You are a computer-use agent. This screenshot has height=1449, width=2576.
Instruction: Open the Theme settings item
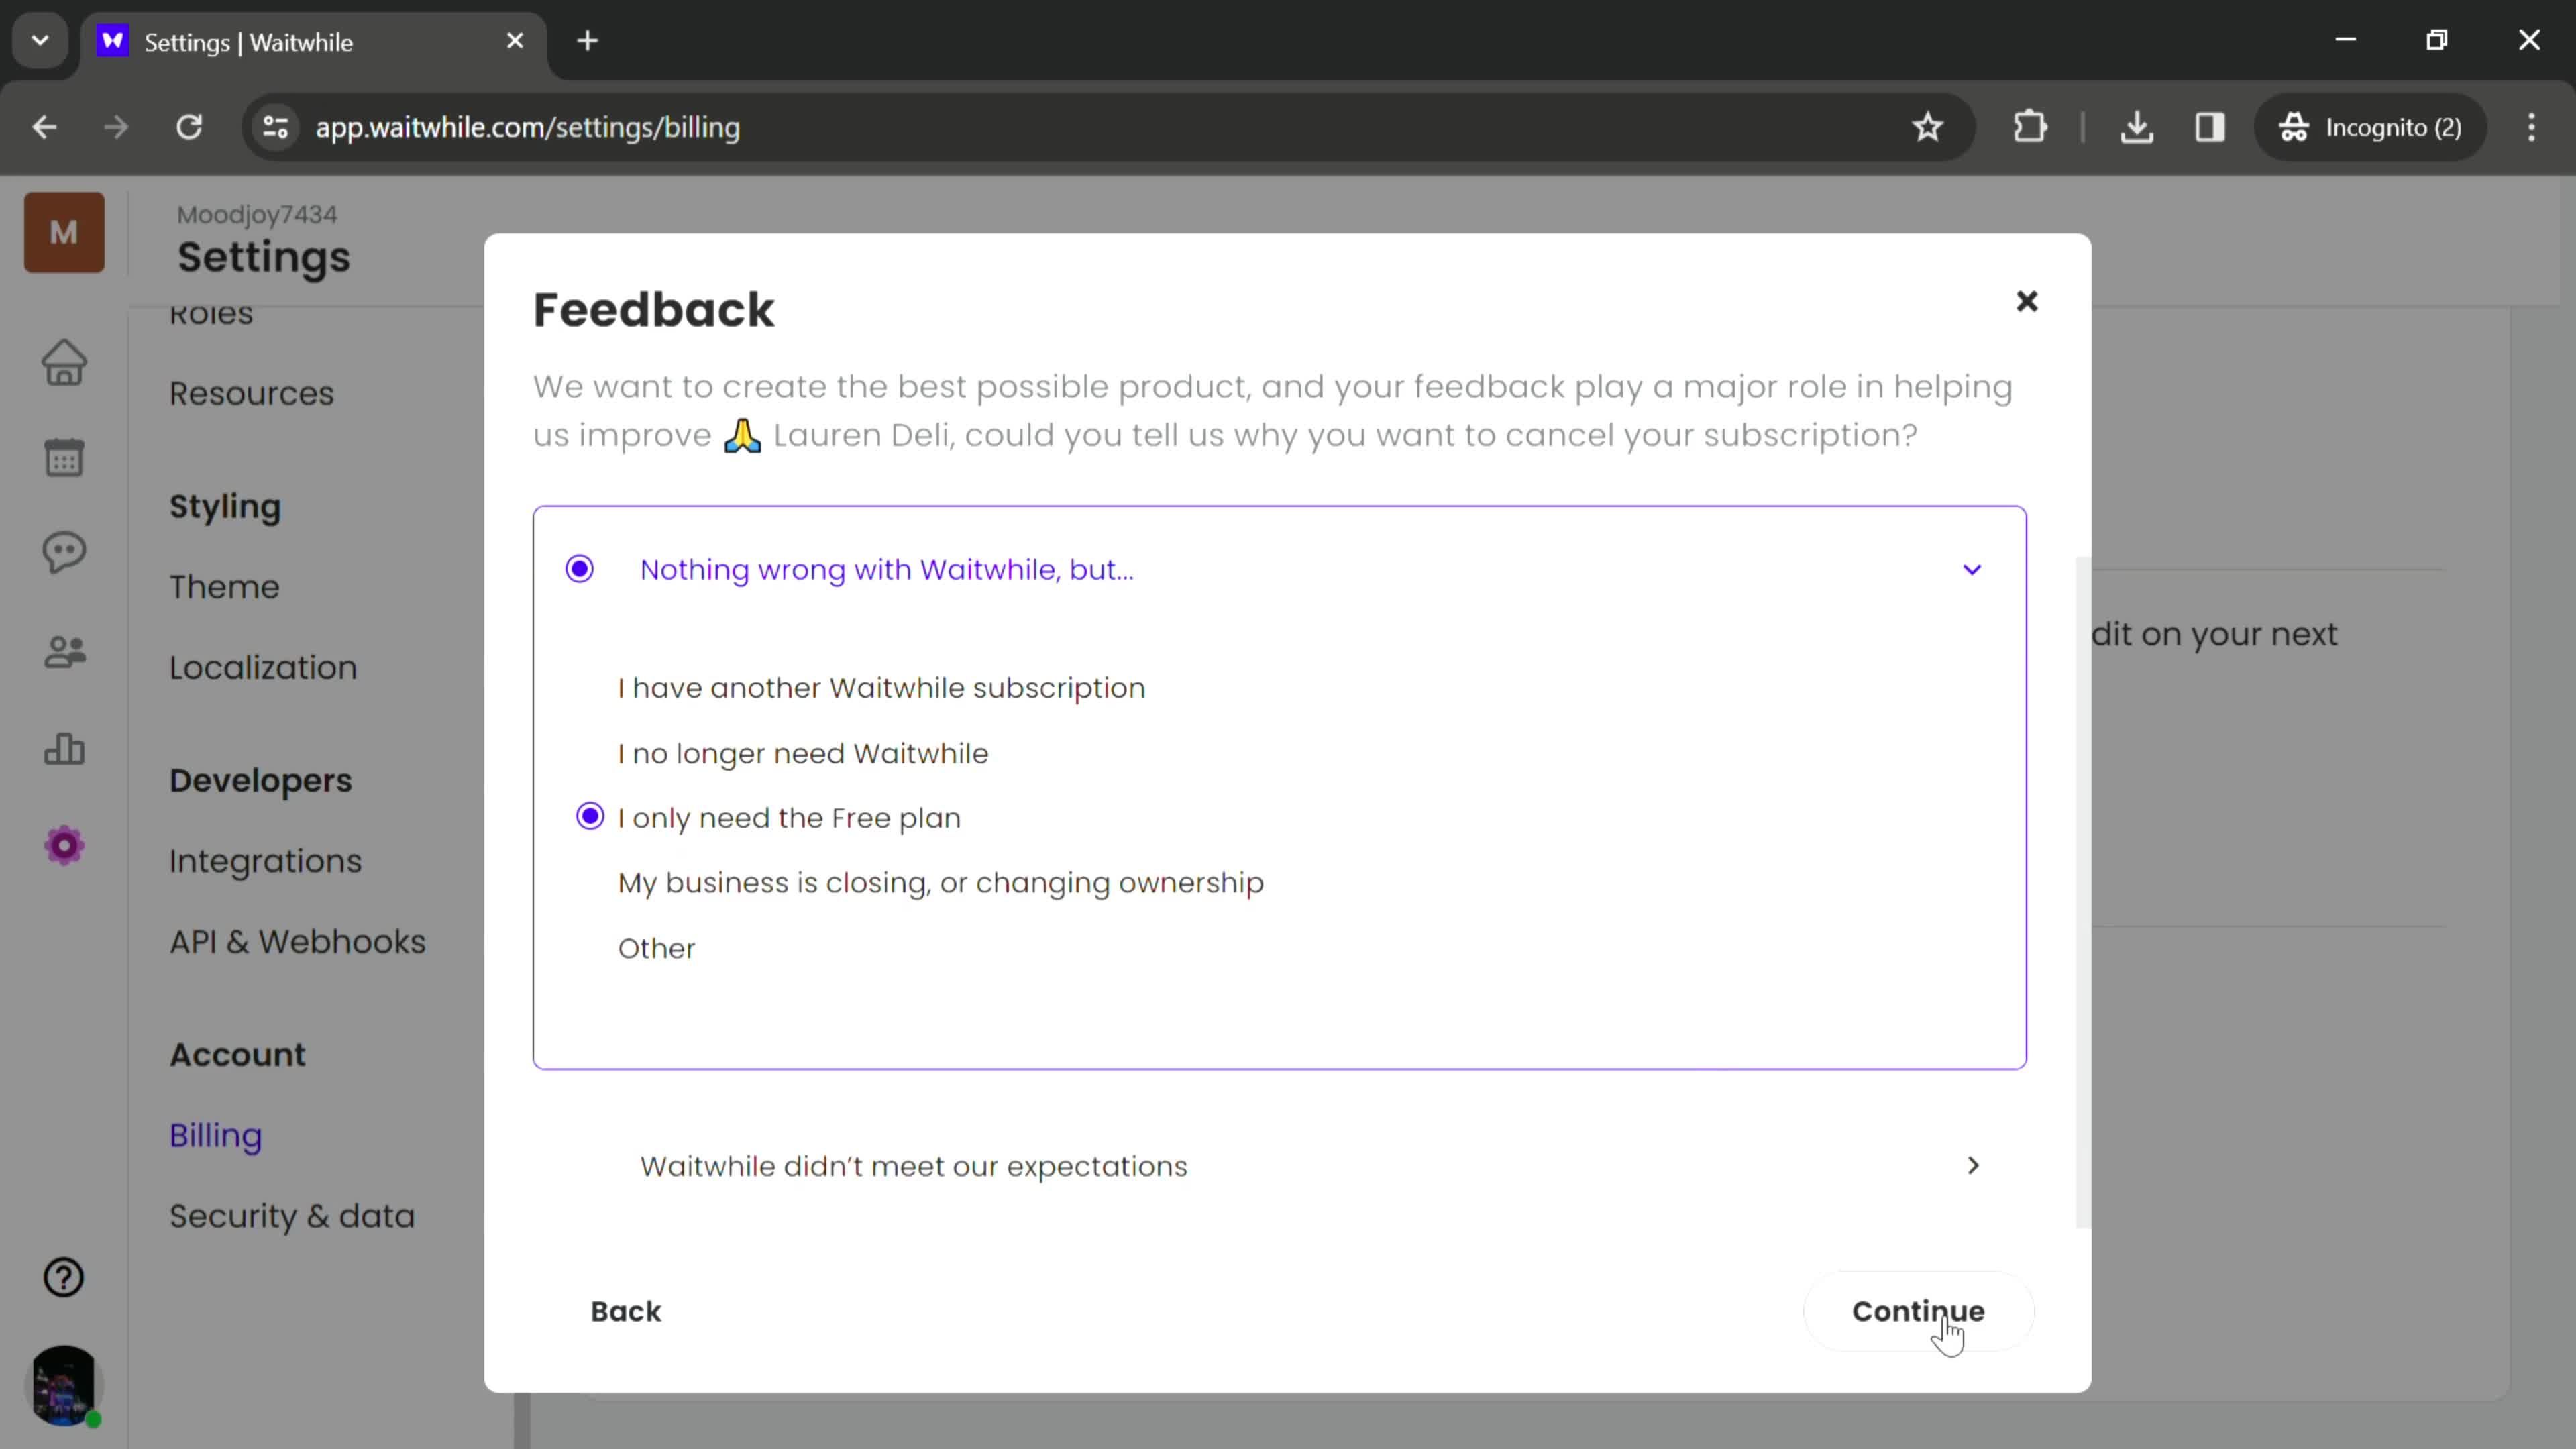tap(224, 587)
